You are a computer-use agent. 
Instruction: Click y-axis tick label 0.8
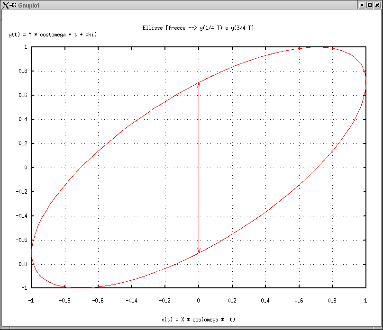coord(23,71)
